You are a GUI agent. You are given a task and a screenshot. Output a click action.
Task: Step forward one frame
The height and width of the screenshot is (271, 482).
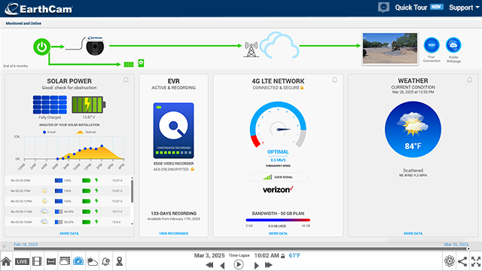pyautogui.click(x=256, y=265)
